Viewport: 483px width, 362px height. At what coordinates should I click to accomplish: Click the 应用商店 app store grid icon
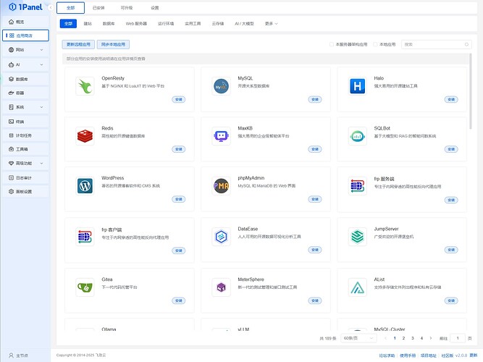point(12,35)
